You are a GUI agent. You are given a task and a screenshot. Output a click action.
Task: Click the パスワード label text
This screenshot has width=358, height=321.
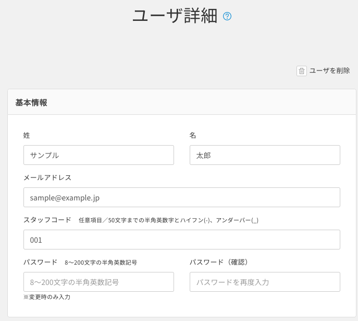point(41,262)
